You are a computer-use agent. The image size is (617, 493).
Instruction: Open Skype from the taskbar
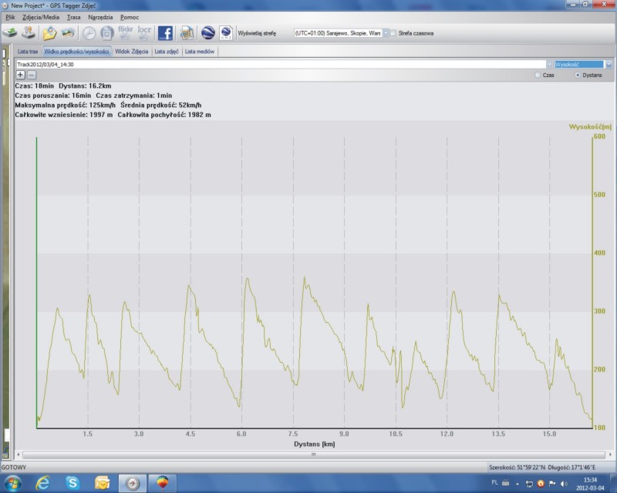[72, 483]
